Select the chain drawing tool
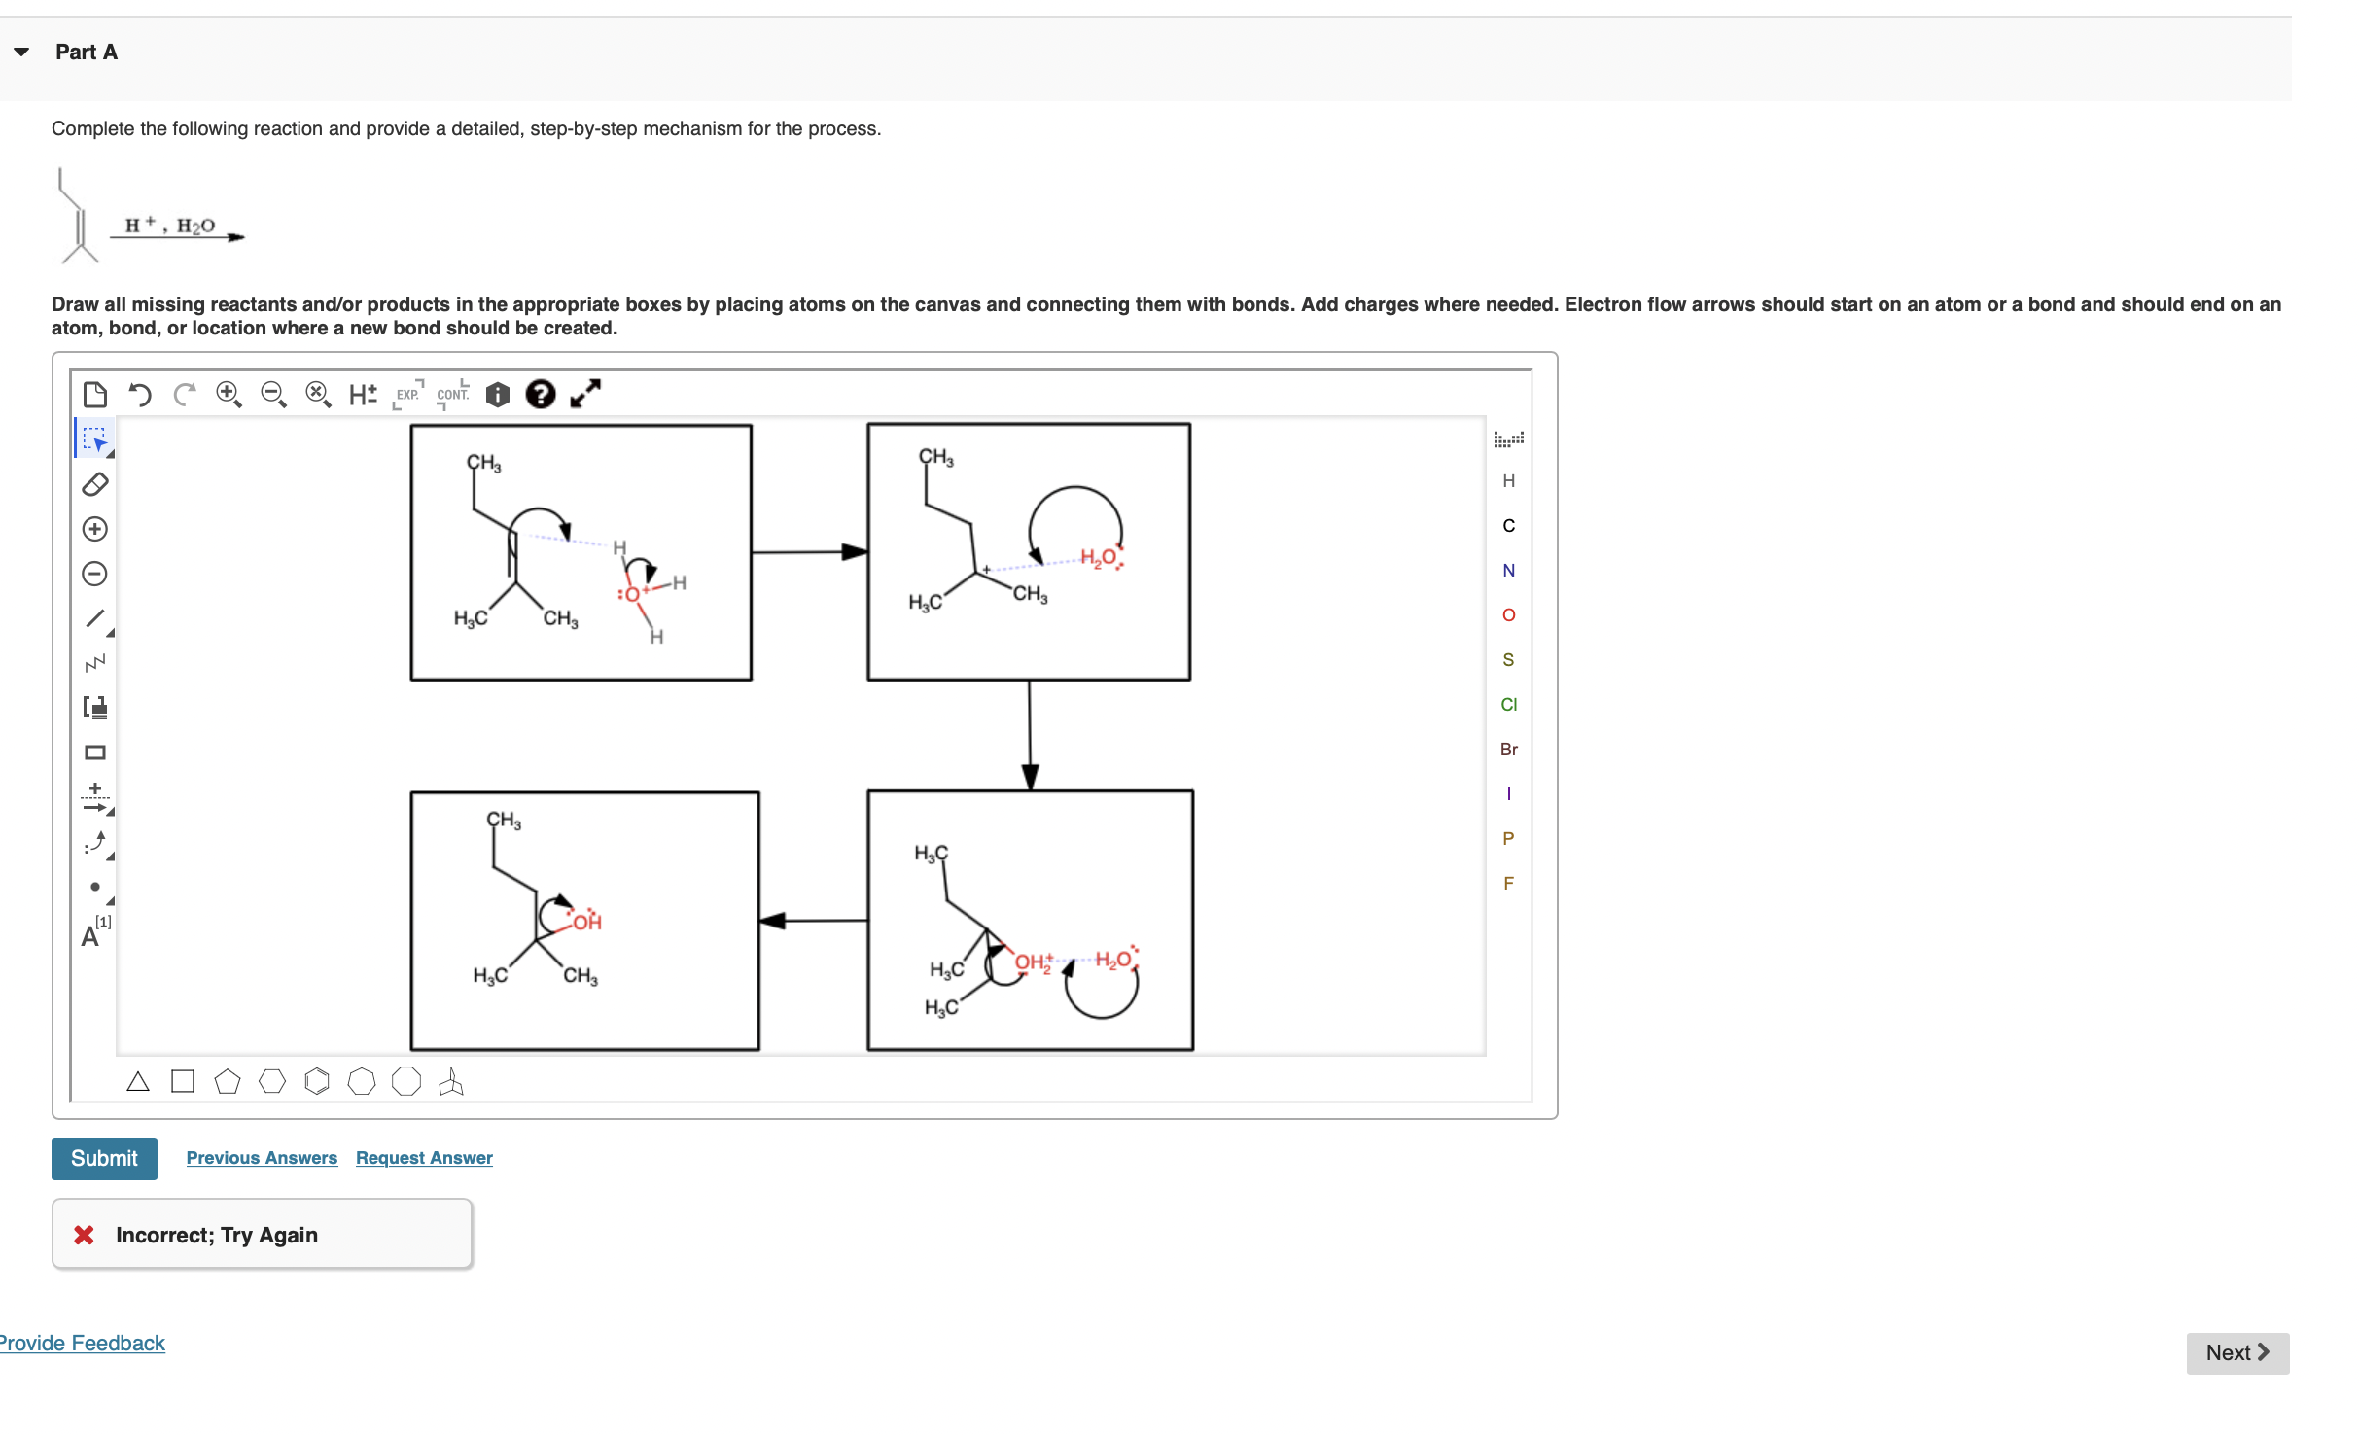The height and width of the screenshot is (1435, 2359). pos(94,662)
